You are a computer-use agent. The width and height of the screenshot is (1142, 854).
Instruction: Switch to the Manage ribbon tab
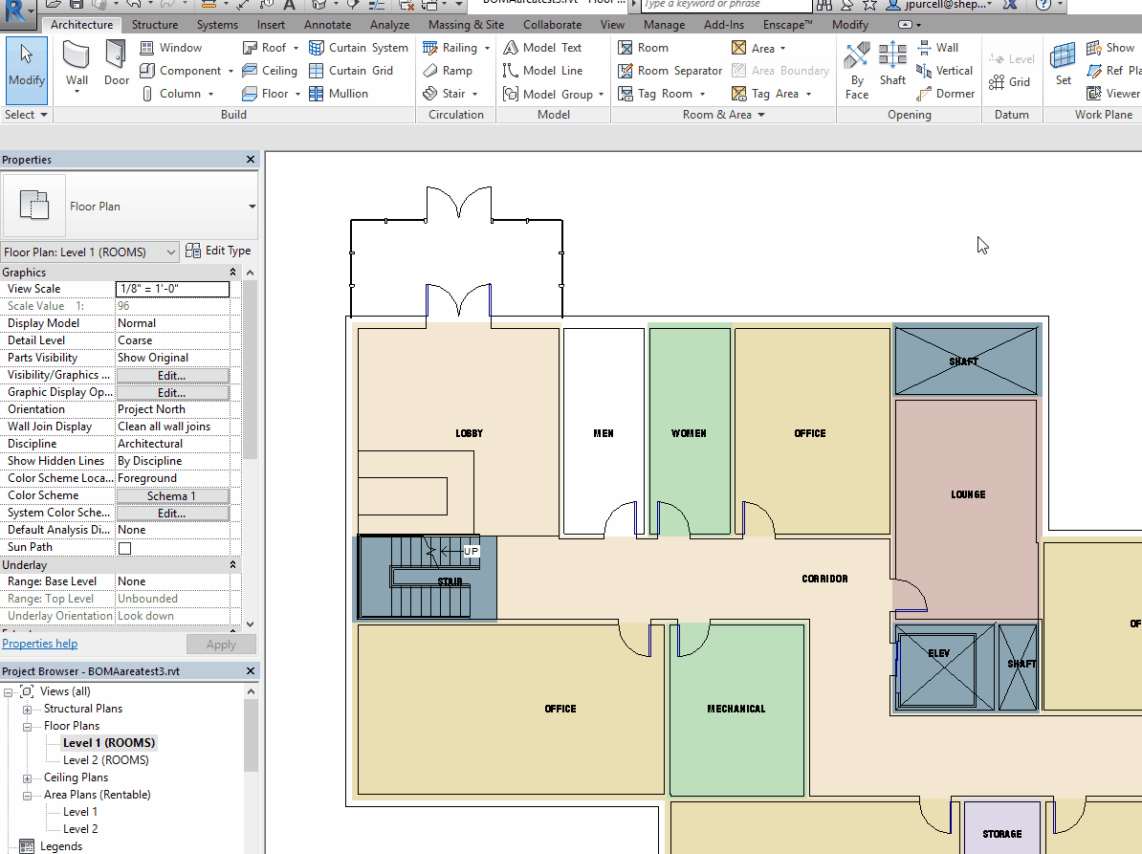[x=664, y=25]
